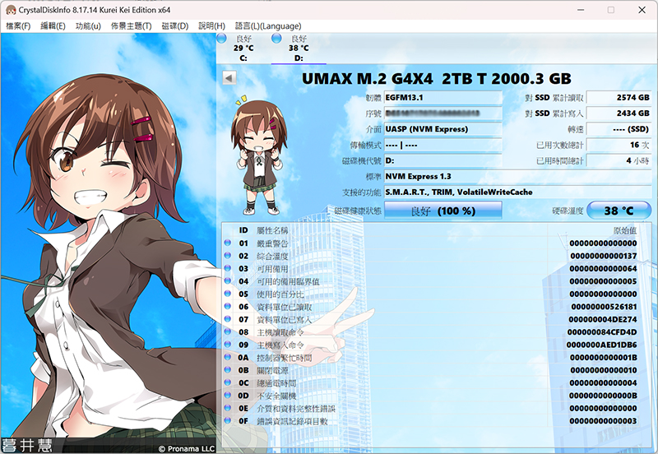Click status orb for attribute 0A 控制器繁忙時間
Image resolution: width=658 pixels, height=454 pixels.
(228, 357)
